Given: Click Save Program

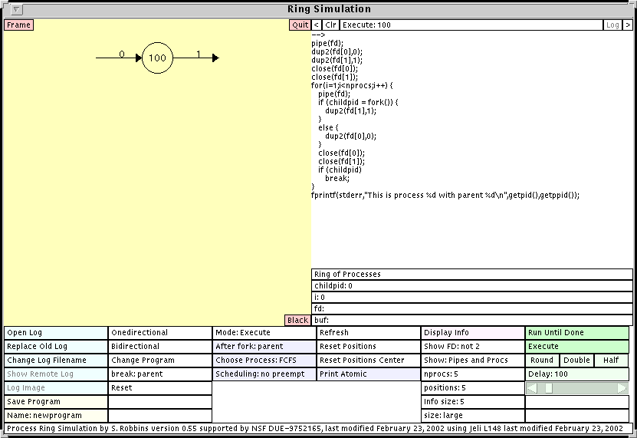Looking at the screenshot, I should [x=56, y=402].
